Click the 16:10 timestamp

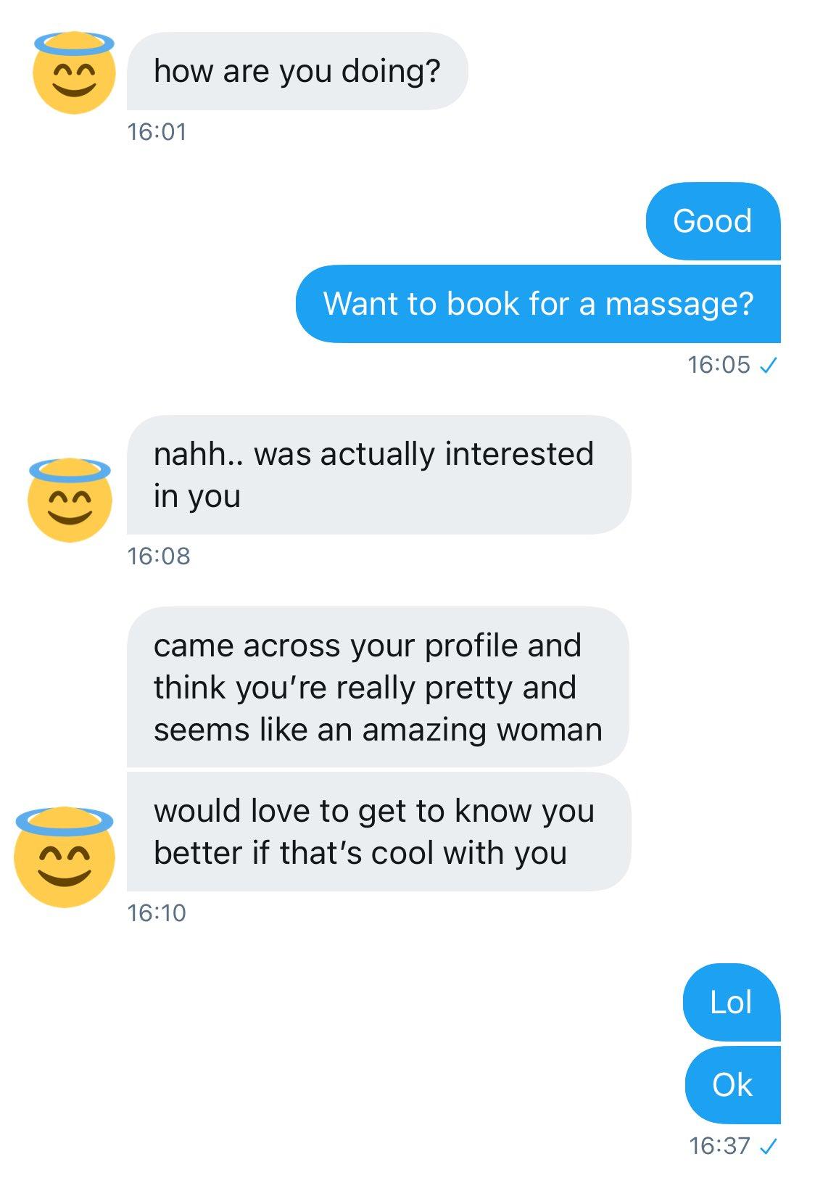coord(157,912)
